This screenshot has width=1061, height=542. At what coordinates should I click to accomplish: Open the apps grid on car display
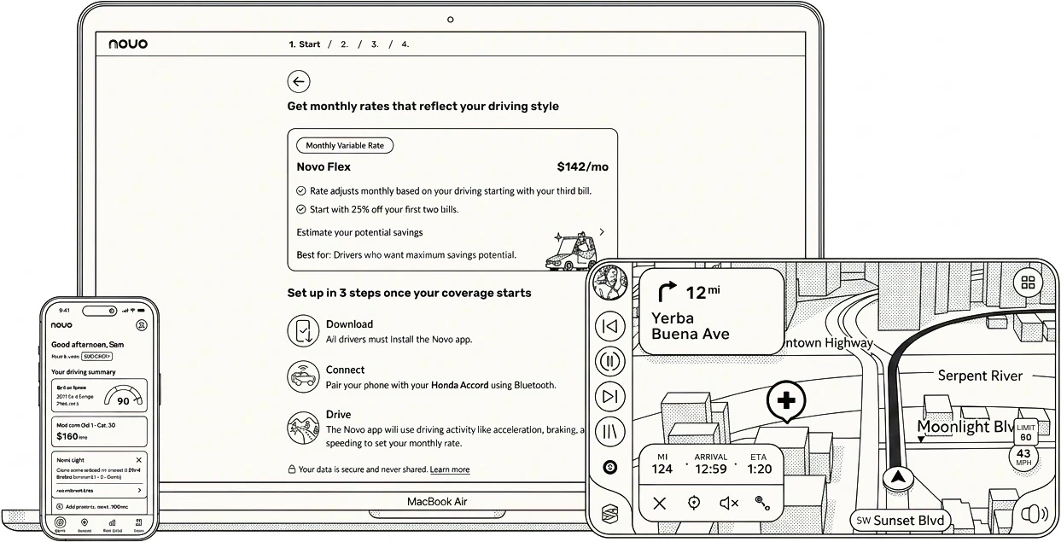(x=1029, y=283)
